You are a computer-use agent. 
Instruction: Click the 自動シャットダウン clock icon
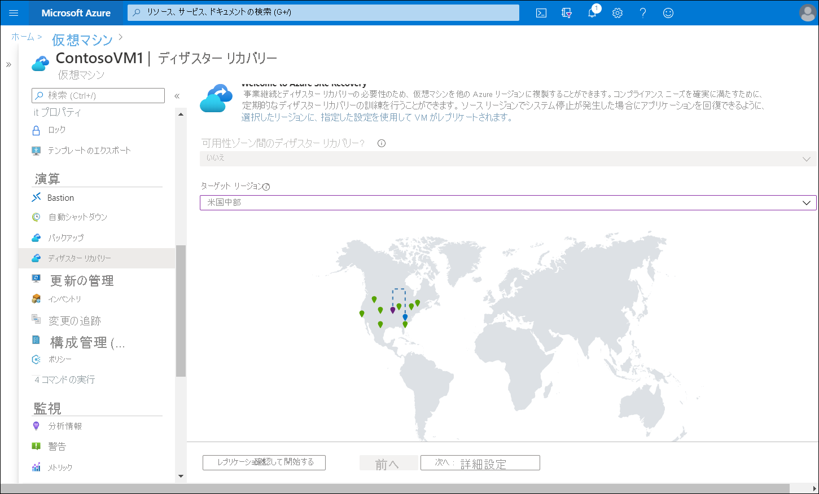[36, 217]
